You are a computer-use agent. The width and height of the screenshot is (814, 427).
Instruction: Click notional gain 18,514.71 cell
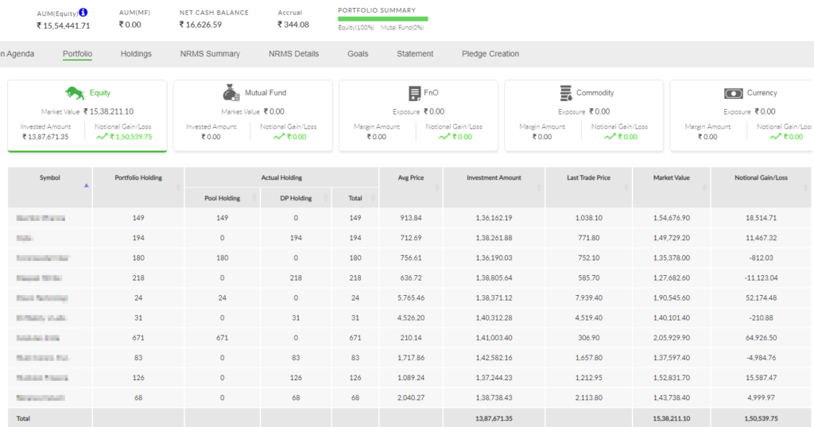(761, 218)
